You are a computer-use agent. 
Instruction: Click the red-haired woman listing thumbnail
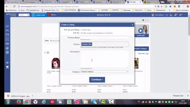point(56,63)
